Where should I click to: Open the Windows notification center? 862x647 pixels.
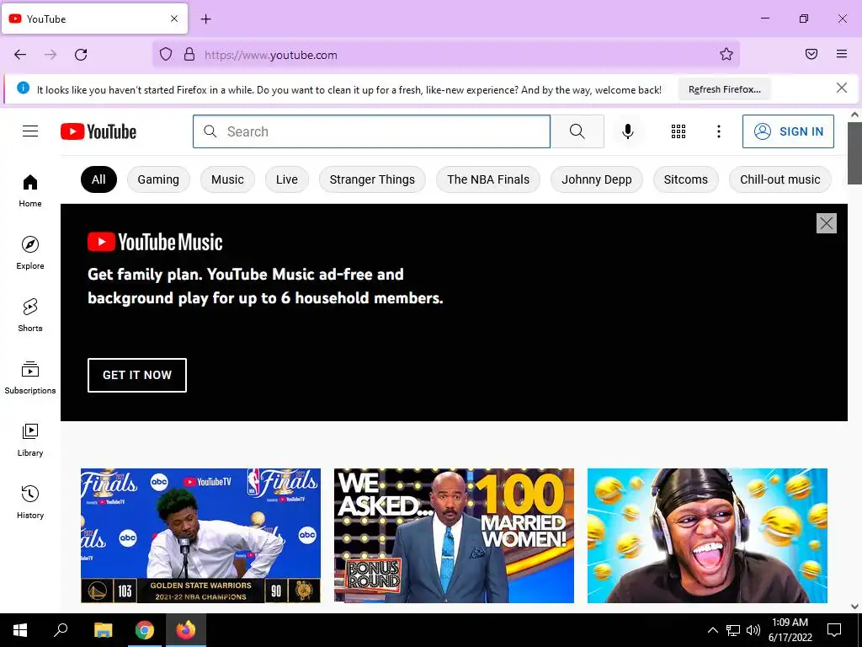pos(834,630)
